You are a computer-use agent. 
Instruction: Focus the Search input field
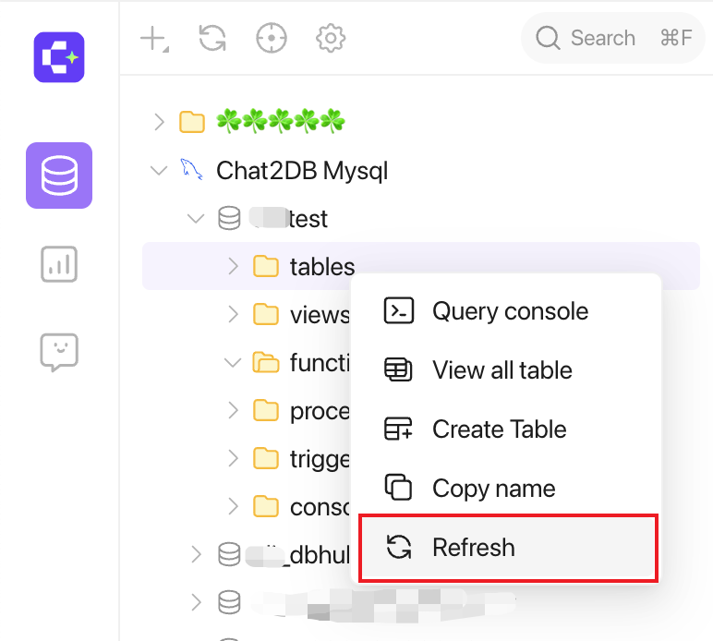612,38
